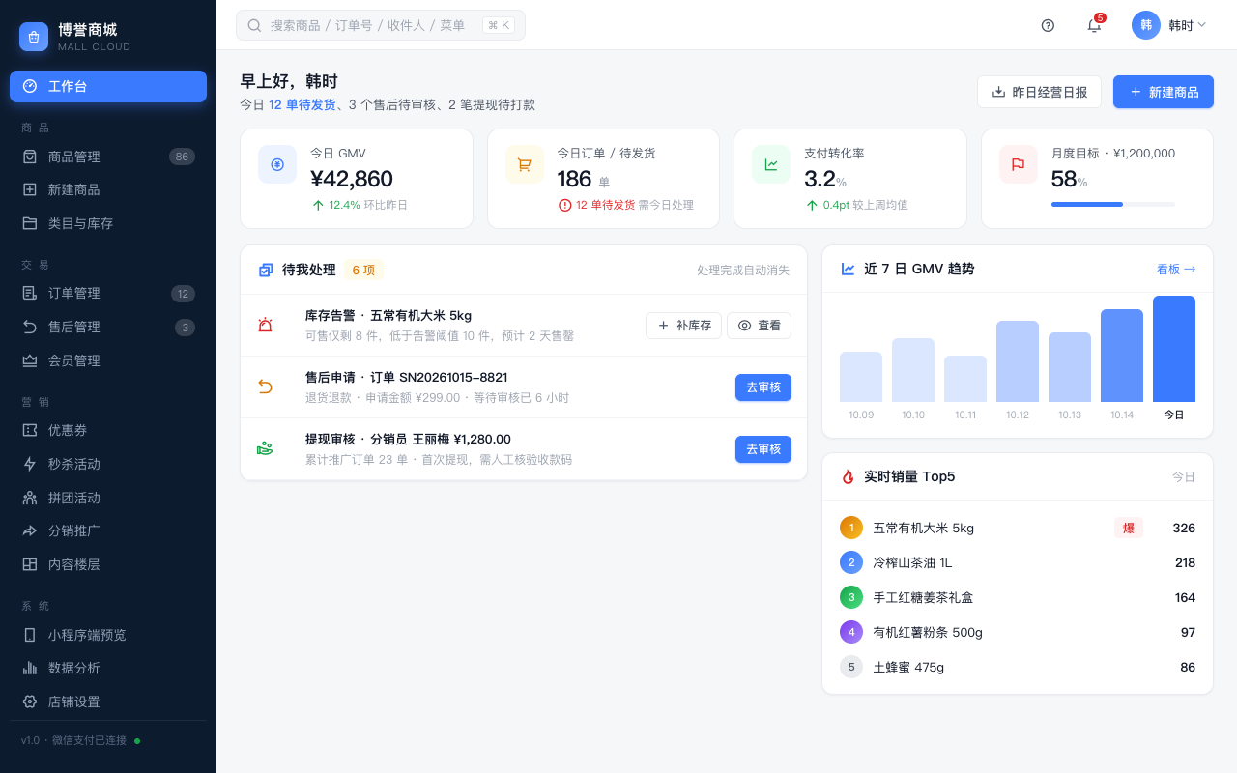Focus the 搜索商品 search input
The image size is (1237, 773).
381,25
